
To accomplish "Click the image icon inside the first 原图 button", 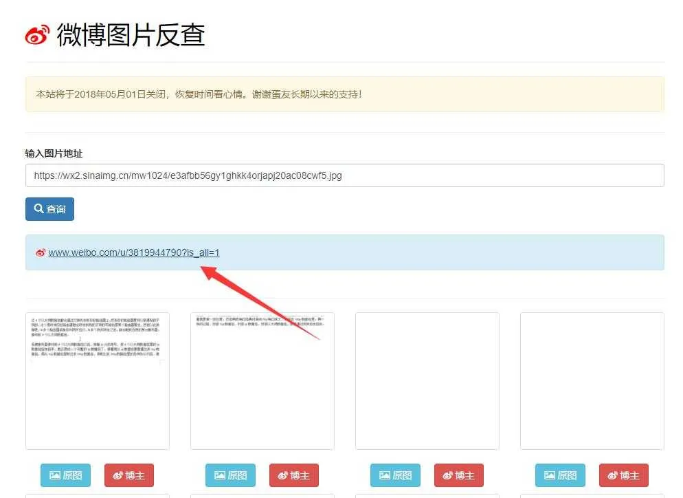I will click(x=54, y=475).
